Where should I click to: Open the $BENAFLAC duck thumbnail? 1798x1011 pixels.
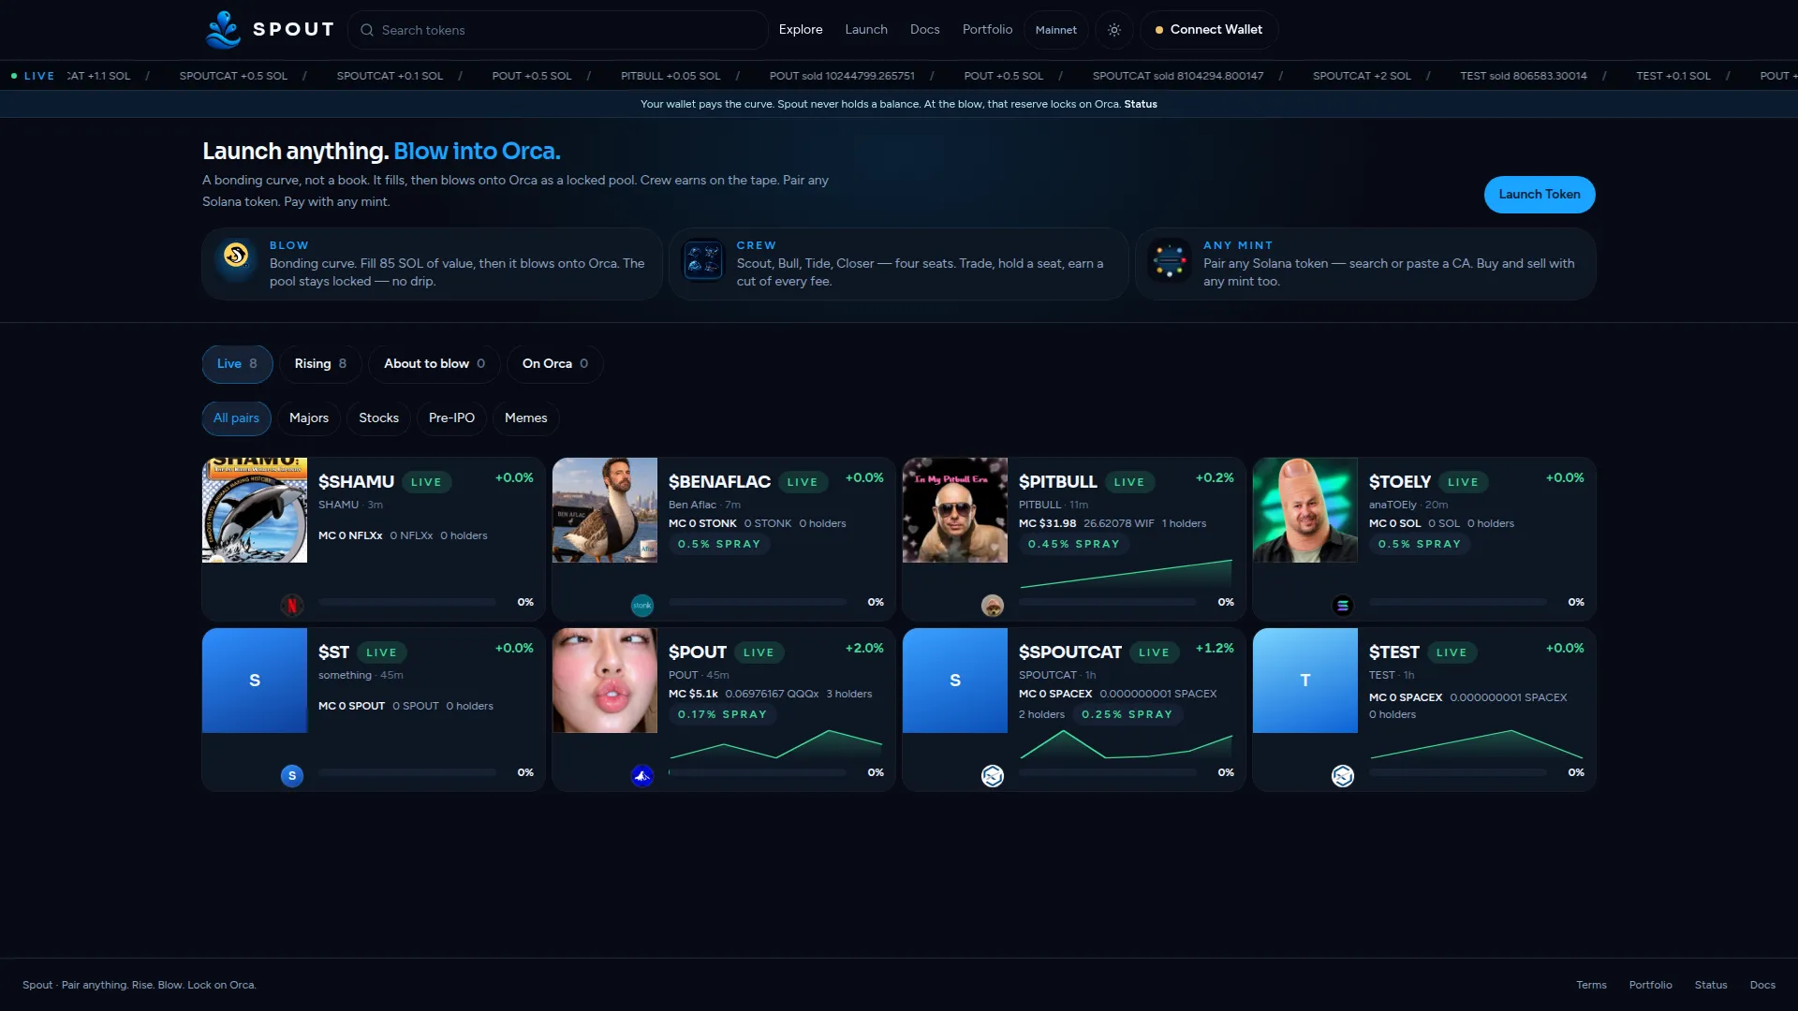pyautogui.click(x=605, y=510)
